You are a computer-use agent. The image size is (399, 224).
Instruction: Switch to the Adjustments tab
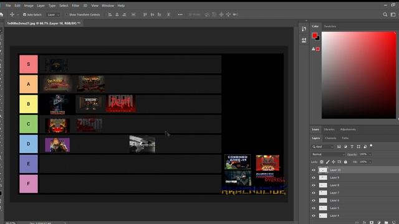348,129
